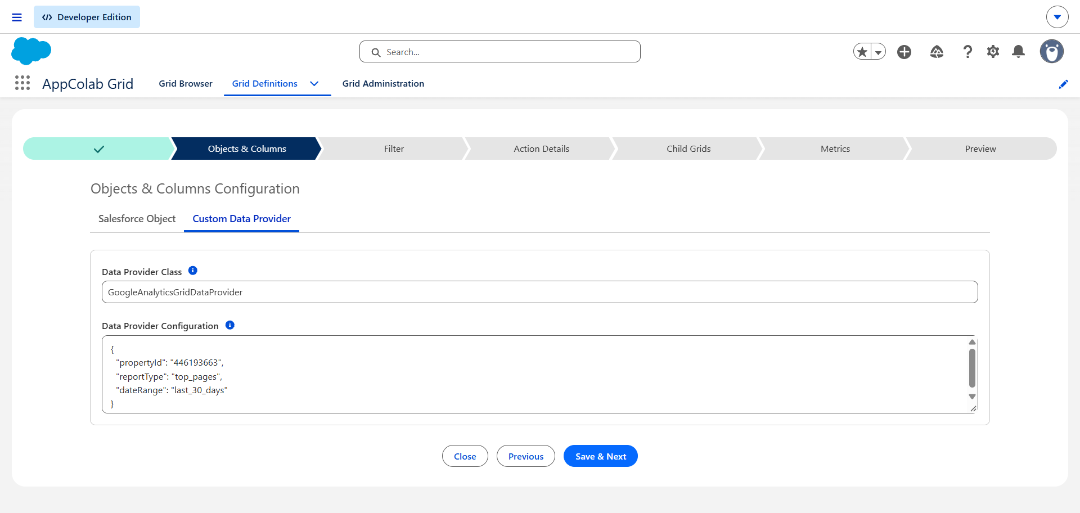
Task: Open the hamburger menu at top left
Action: pyautogui.click(x=17, y=17)
